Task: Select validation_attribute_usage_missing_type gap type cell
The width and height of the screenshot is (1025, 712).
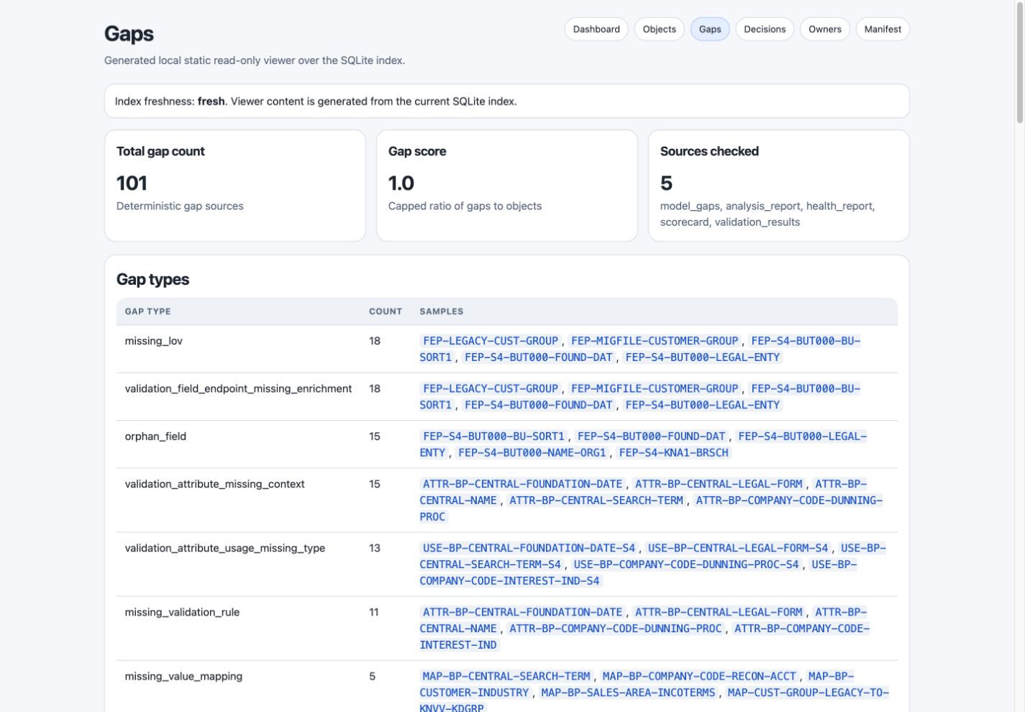Action: point(225,548)
